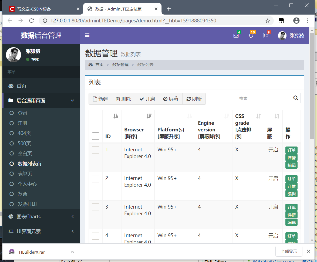Click the search magnifier icon
This screenshot has height=262, width=317.
point(296,98)
